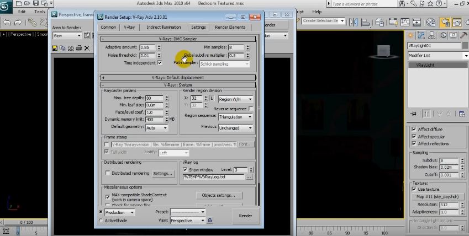Click the Clear X icon in frame buffer window
469x236 pixels.
point(87,48)
